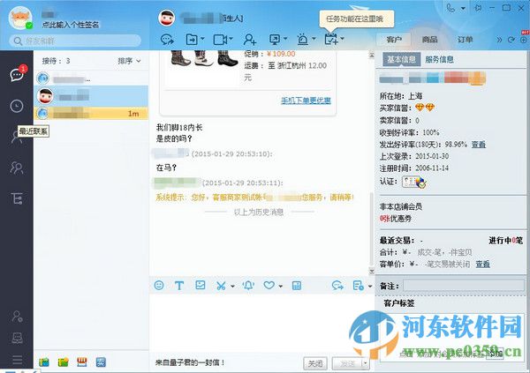Switch to the 订单 tab

[x=466, y=40]
